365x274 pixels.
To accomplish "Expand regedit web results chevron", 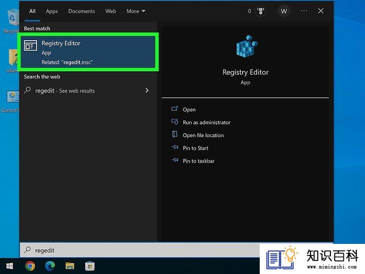I will pos(147,90).
